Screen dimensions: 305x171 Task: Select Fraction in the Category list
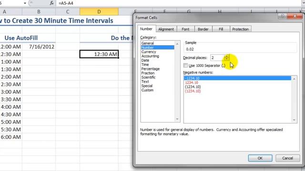point(158,73)
